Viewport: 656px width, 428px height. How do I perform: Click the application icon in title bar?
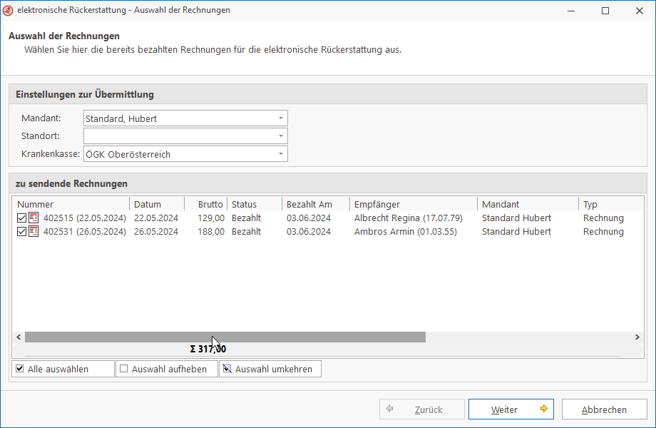(9, 11)
